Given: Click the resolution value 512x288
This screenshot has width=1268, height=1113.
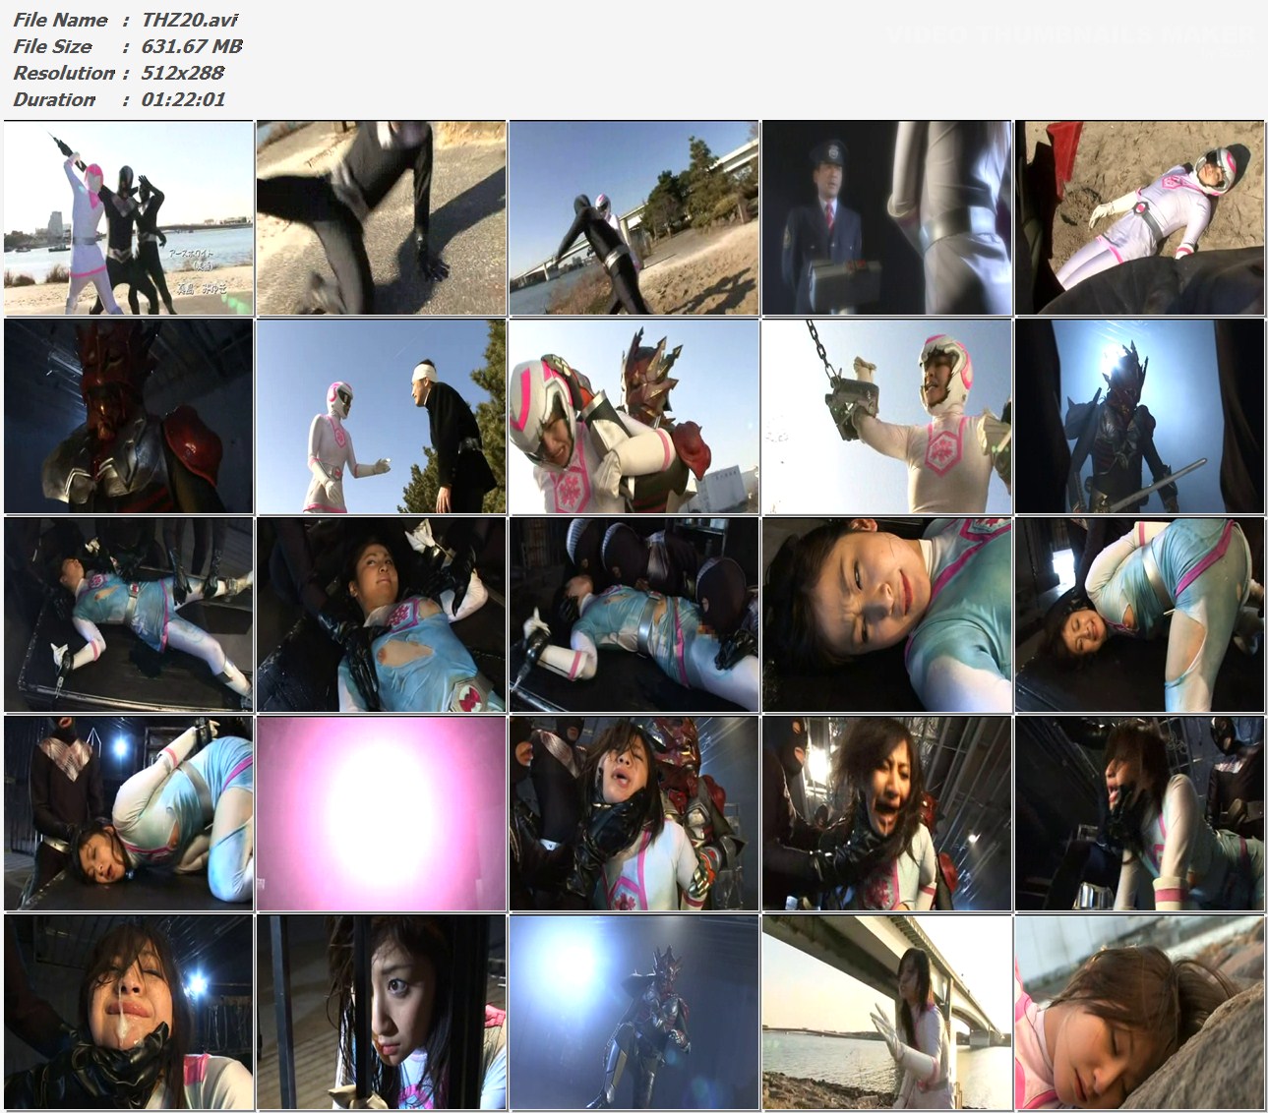Looking at the screenshot, I should click(183, 73).
